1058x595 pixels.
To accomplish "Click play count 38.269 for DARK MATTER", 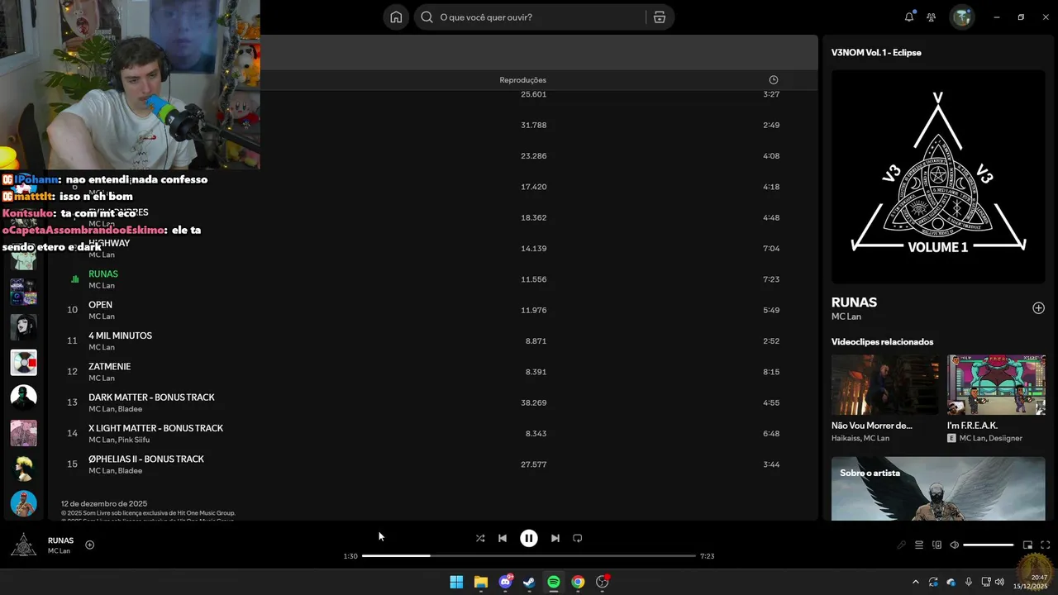I will coord(533,402).
